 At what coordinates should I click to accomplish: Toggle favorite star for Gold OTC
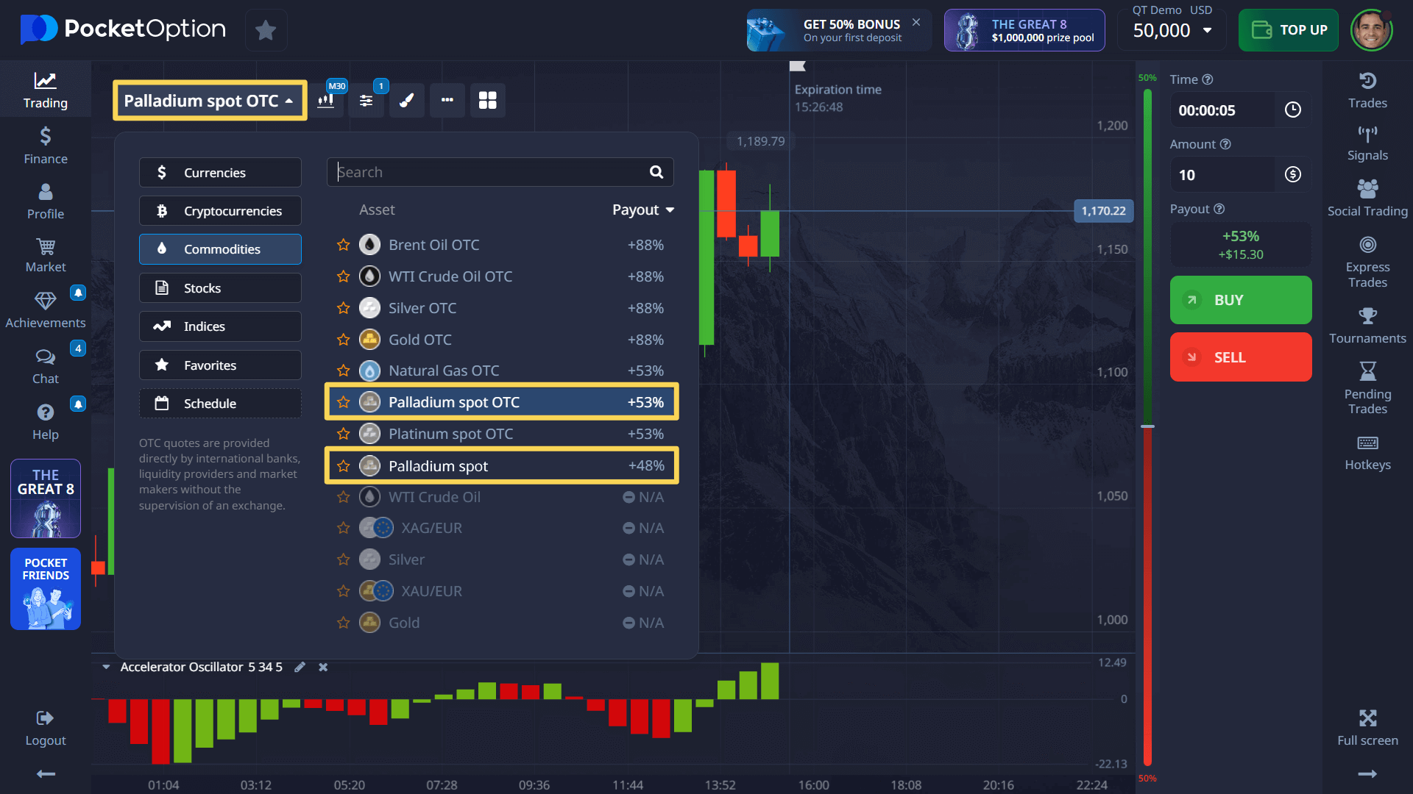[x=343, y=340]
